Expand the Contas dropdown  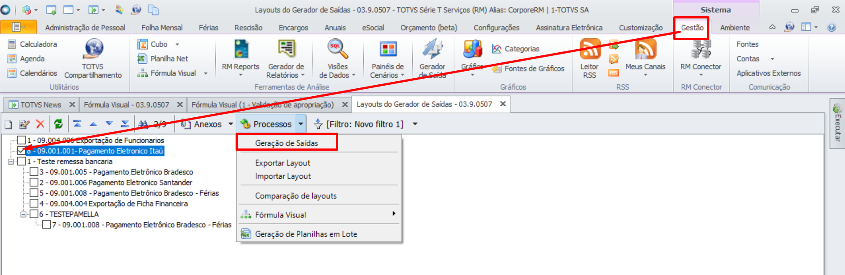pyautogui.click(x=772, y=59)
